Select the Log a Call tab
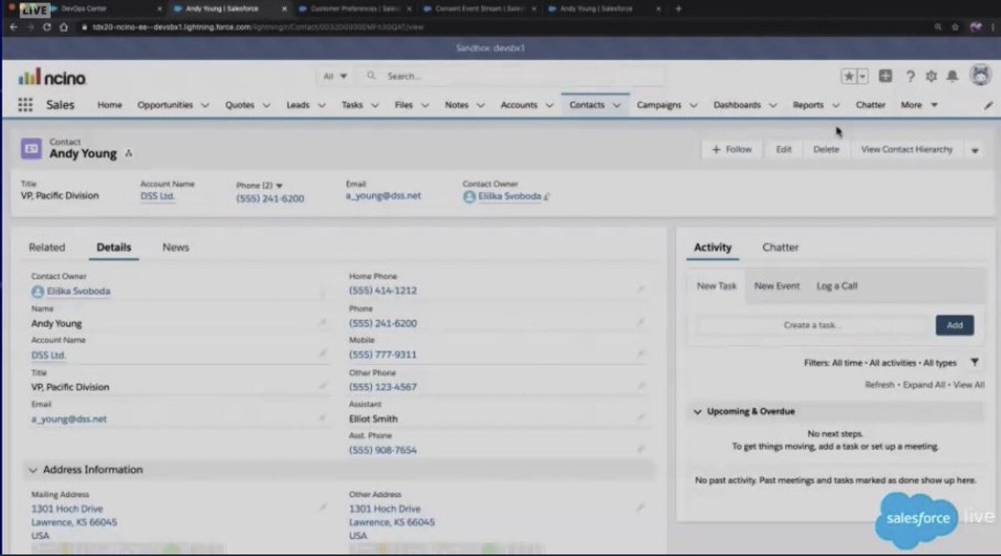1001x556 pixels. tap(837, 286)
